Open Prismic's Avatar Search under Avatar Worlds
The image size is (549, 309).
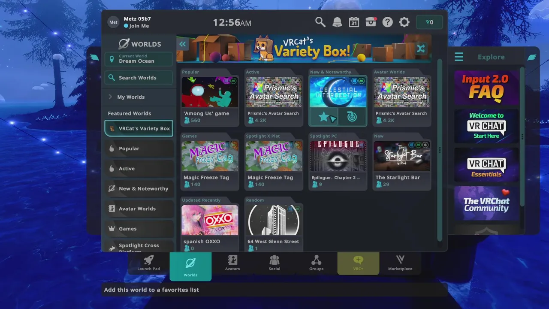[401, 92]
